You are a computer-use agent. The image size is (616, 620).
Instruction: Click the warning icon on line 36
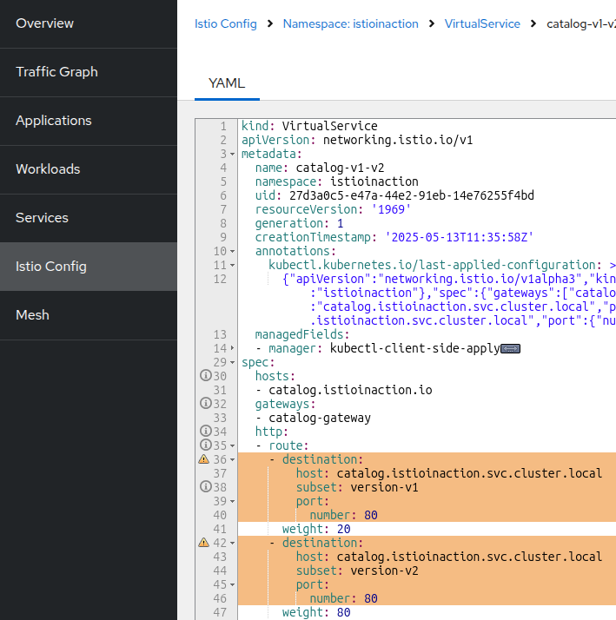click(204, 459)
